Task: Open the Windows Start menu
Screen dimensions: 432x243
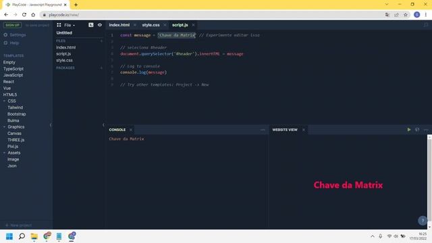Action: pos(9,236)
